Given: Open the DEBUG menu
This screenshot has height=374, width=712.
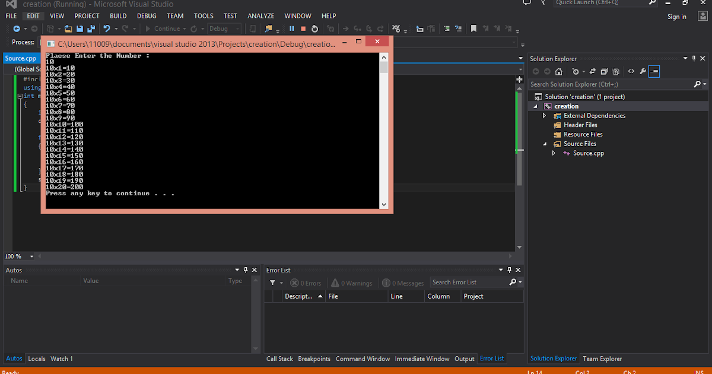Looking at the screenshot, I should coord(147,16).
